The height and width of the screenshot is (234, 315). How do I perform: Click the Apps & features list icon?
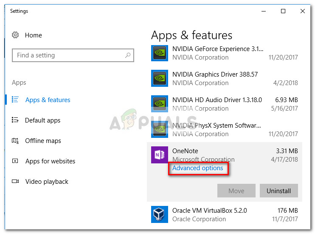coord(15,100)
